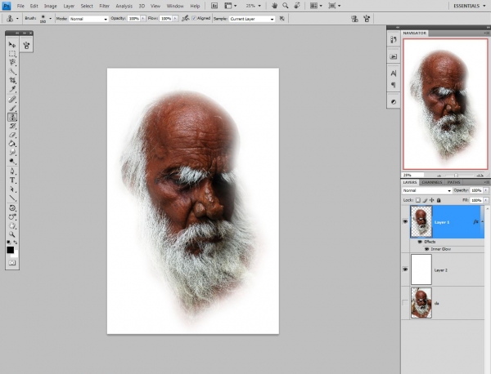The height and width of the screenshot is (374, 491).
Task: Toggle Quick Mask mode
Action: click(x=12, y=263)
